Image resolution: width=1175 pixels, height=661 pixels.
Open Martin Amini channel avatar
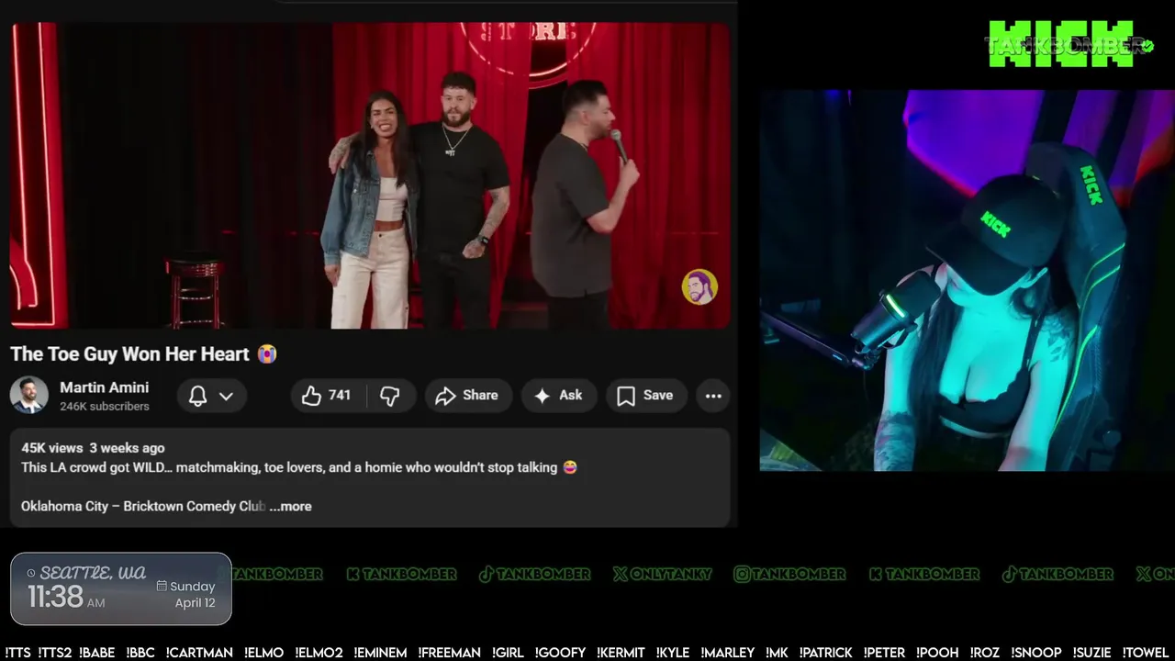(x=28, y=395)
